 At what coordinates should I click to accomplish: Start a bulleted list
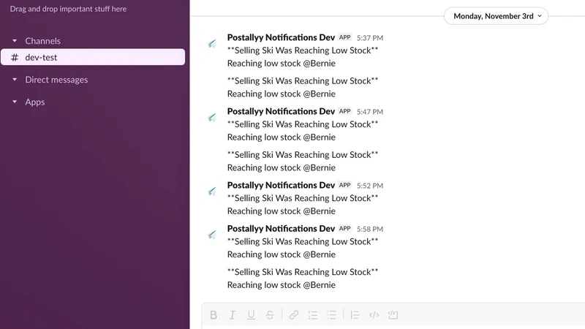tap(331, 315)
